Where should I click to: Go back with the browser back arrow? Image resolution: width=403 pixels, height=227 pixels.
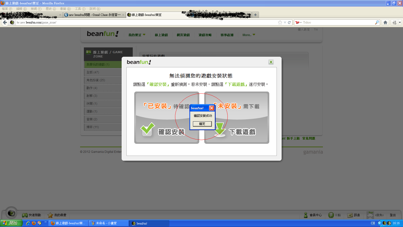(5, 22)
